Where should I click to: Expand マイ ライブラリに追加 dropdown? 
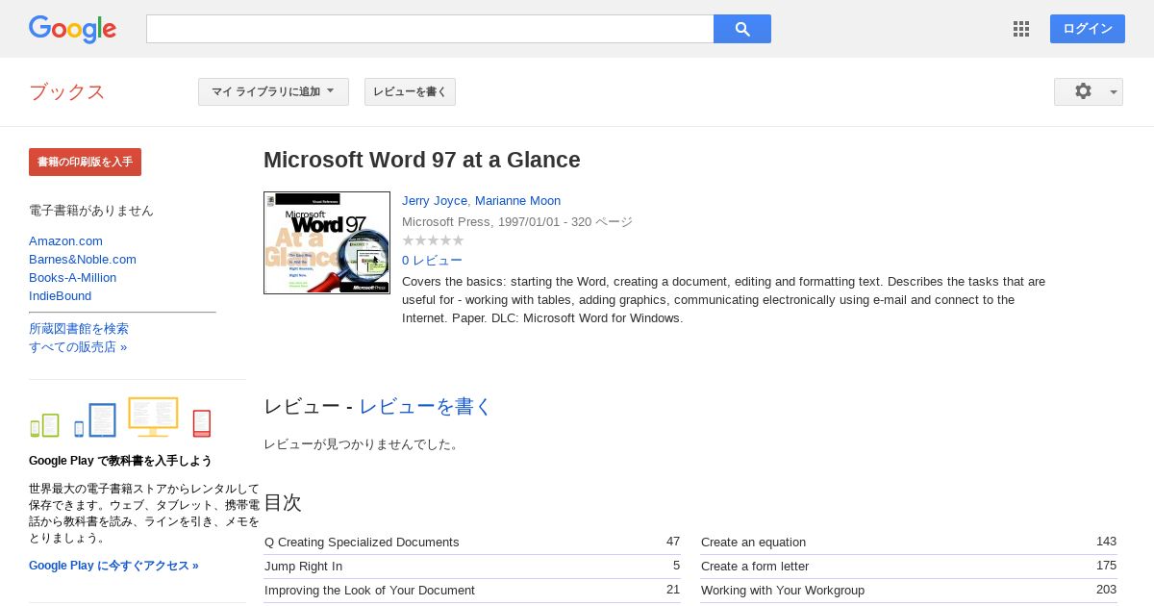(273, 91)
